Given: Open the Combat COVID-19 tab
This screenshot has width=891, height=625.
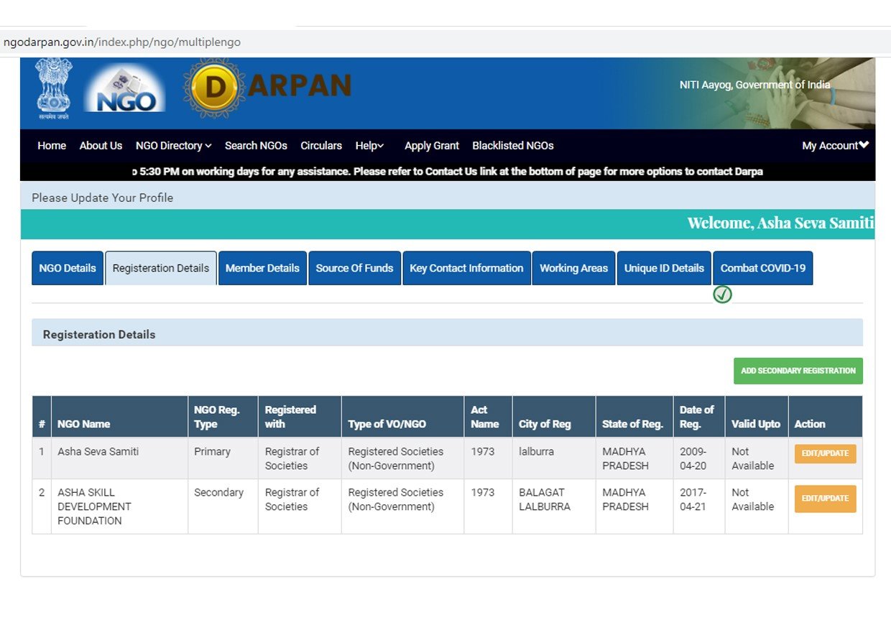Looking at the screenshot, I should 763,268.
